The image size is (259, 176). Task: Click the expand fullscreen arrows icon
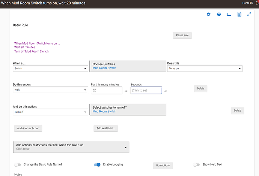pos(249,14)
